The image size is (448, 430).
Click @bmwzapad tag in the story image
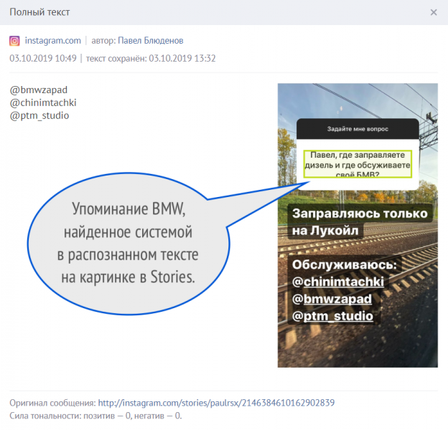tap(332, 299)
